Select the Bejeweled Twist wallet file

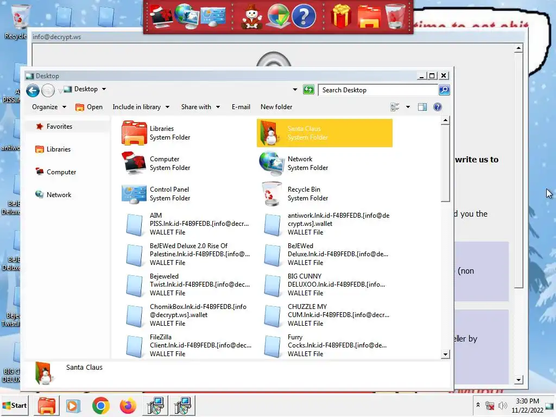[x=187, y=285]
